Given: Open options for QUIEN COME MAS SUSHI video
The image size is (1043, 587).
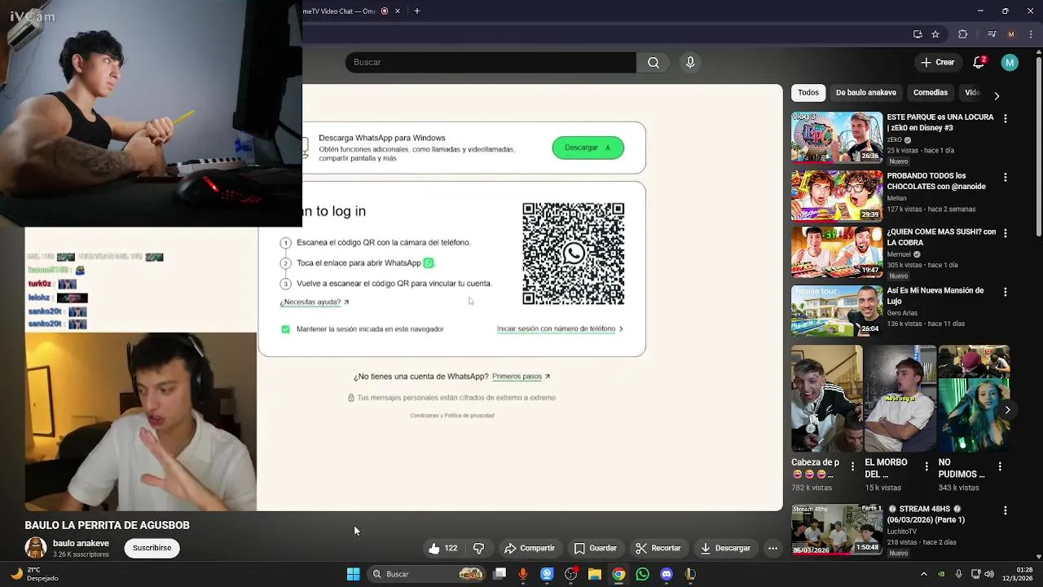Looking at the screenshot, I should point(1005,233).
